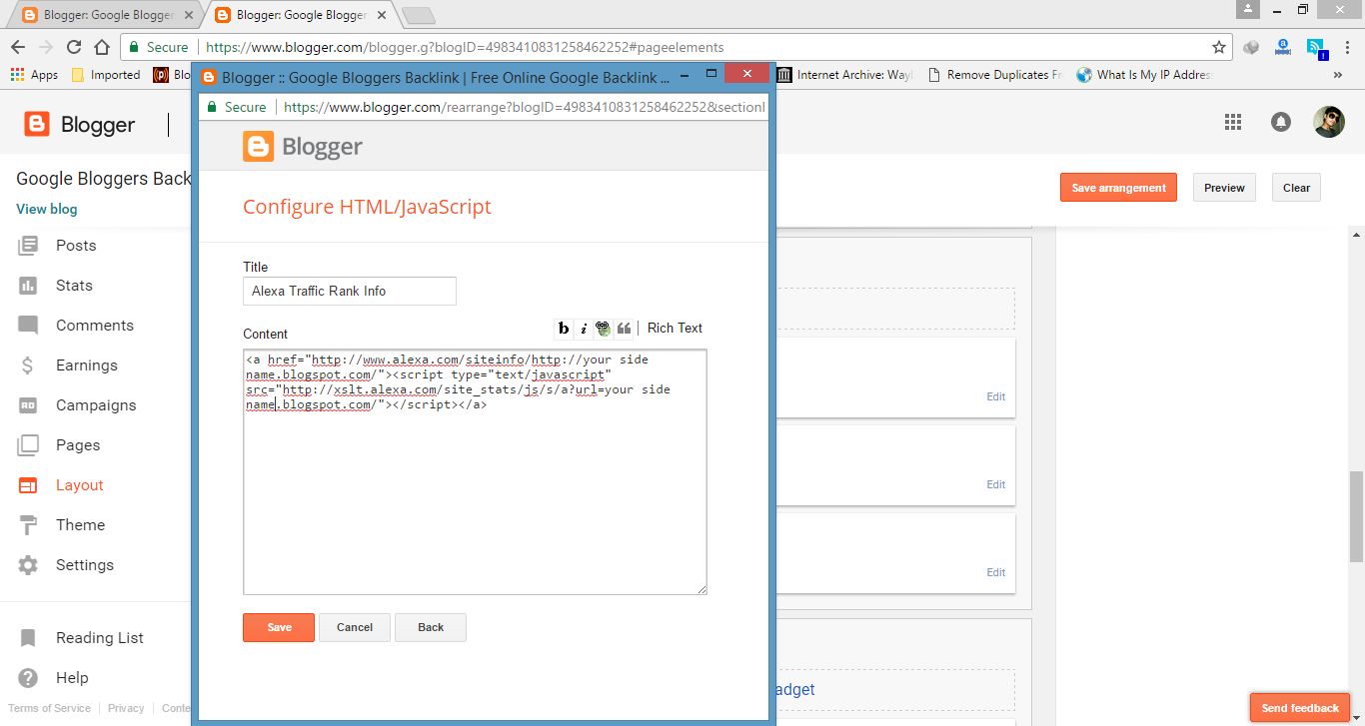The width and height of the screenshot is (1365, 726).
Task: Click the View blog link
Action: 46,209
